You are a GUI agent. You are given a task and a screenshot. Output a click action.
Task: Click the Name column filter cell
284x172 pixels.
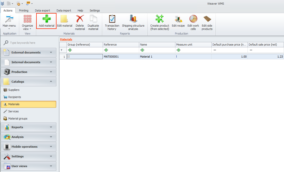click(x=157, y=50)
